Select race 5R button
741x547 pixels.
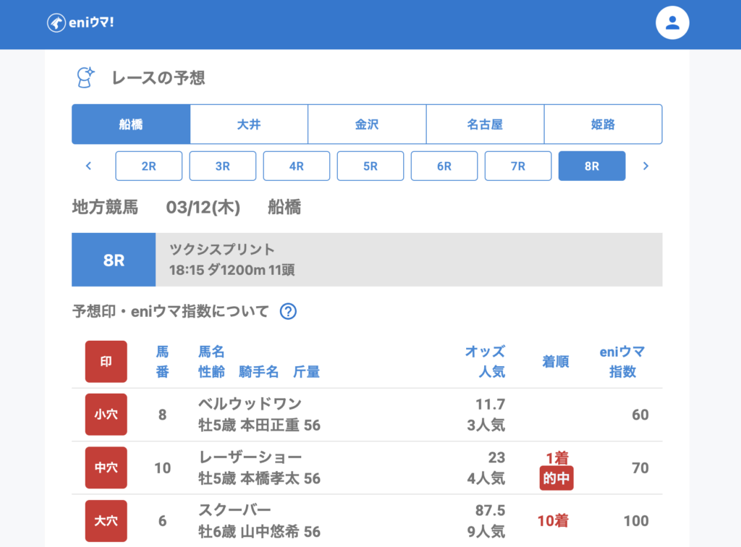tap(370, 166)
